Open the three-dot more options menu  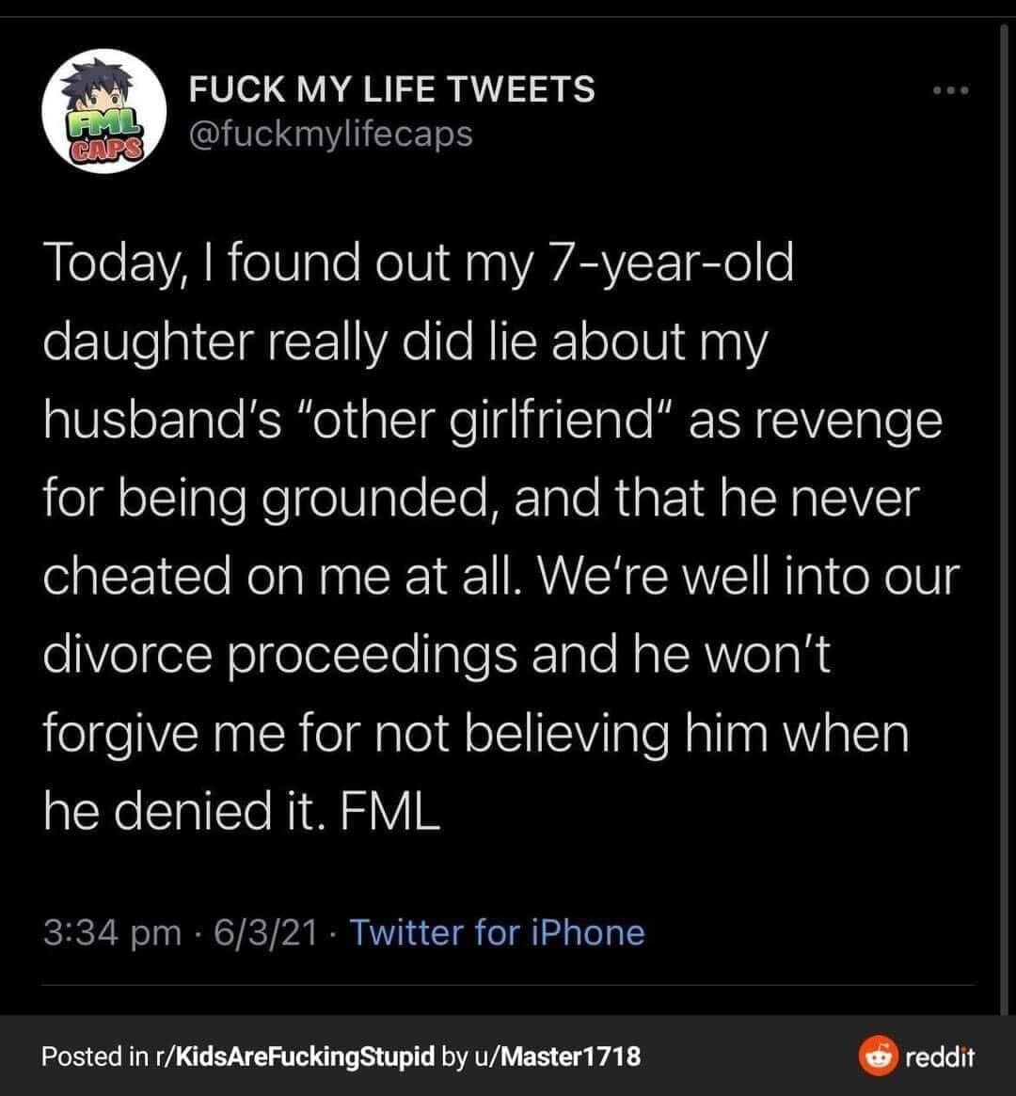(948, 91)
